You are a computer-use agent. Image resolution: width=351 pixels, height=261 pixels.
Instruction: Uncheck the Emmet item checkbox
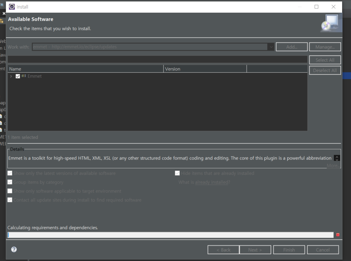(18, 76)
